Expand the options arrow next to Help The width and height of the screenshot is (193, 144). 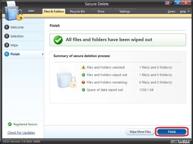click(188, 12)
